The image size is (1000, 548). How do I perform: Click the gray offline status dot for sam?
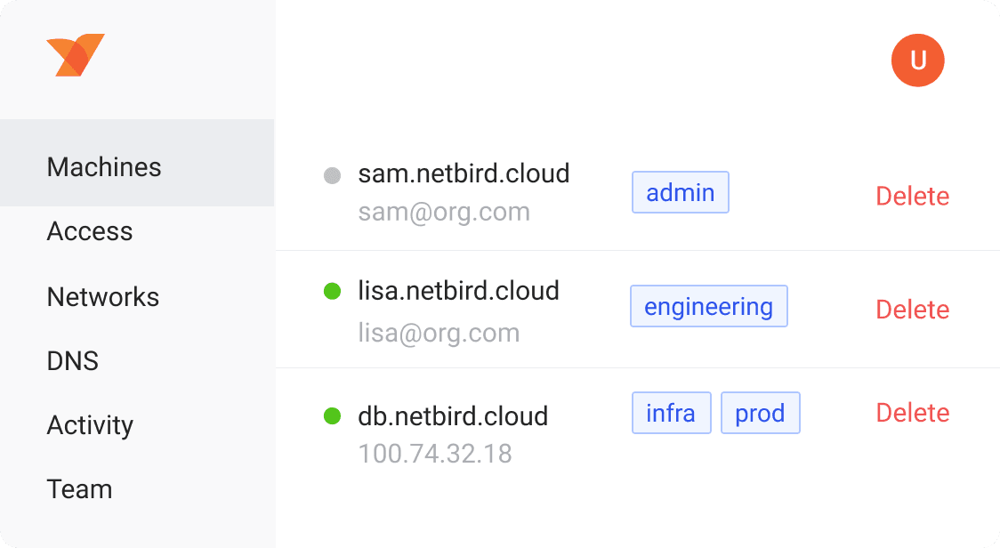tap(333, 175)
